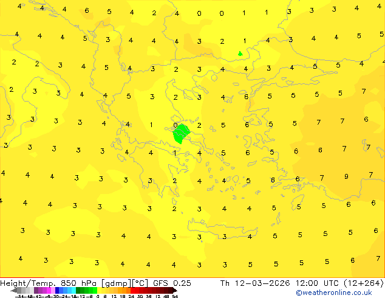This screenshot has height=298, width=385.
Task: Open the weatheronline.co.uk copyright link
Action: coord(334,293)
